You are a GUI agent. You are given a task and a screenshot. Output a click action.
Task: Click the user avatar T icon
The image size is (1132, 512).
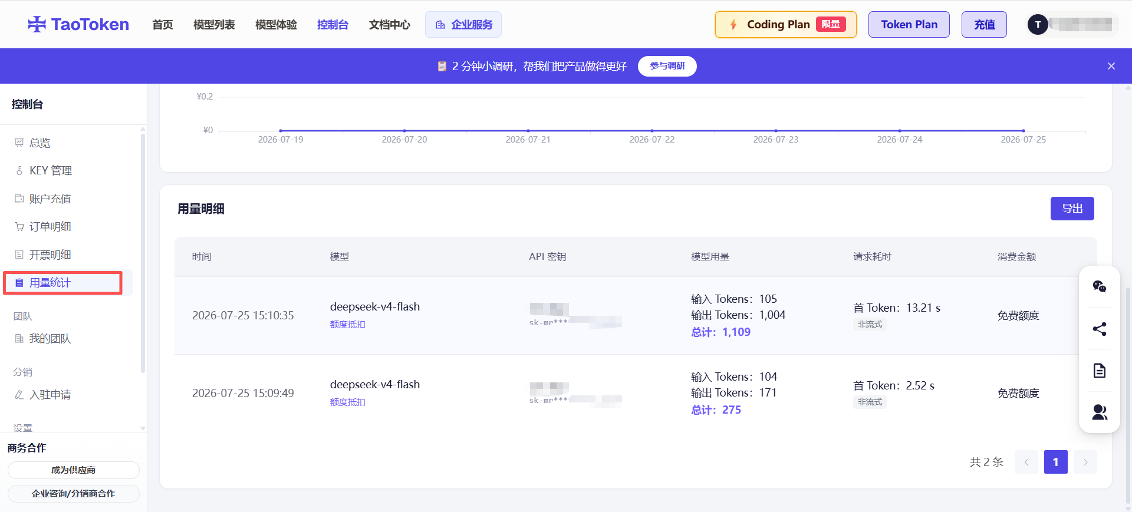point(1038,24)
